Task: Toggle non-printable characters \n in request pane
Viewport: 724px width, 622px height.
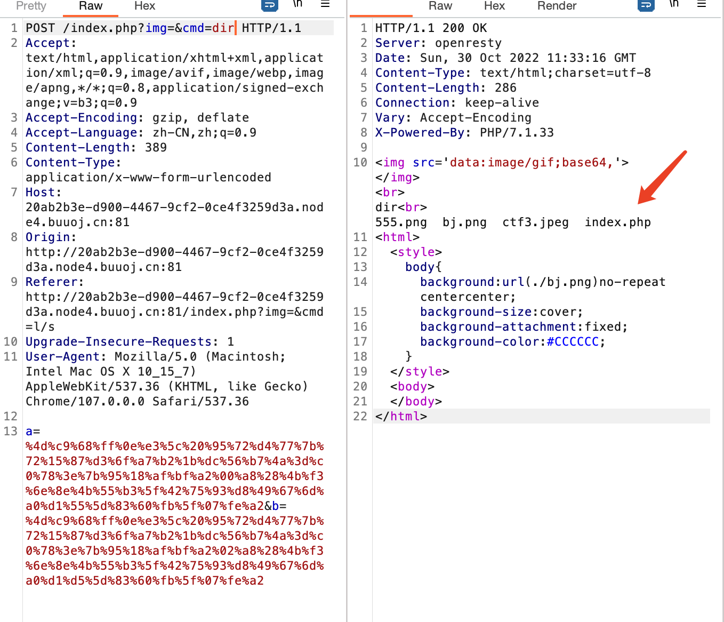Action: pyautogui.click(x=298, y=4)
